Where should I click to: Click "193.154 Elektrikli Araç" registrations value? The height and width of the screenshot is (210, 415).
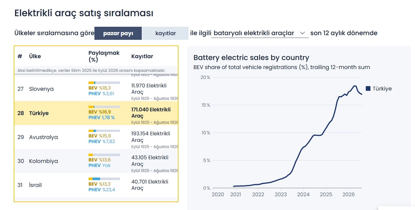(x=150, y=137)
